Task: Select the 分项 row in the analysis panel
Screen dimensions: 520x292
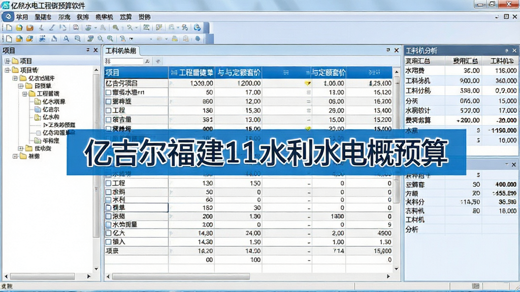Action: pos(461,101)
